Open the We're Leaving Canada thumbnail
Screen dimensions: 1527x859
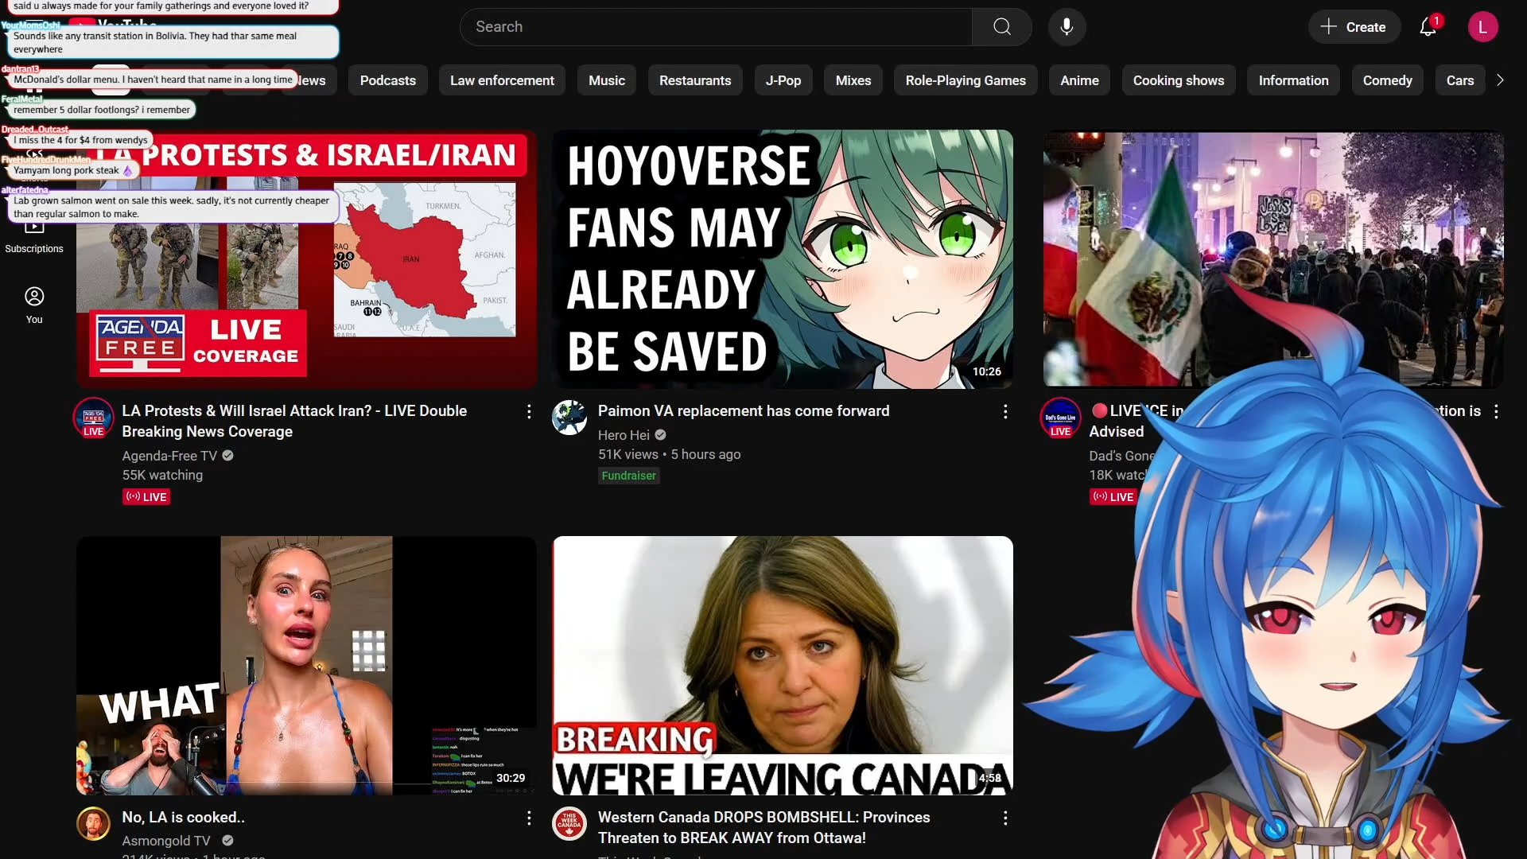tap(783, 666)
